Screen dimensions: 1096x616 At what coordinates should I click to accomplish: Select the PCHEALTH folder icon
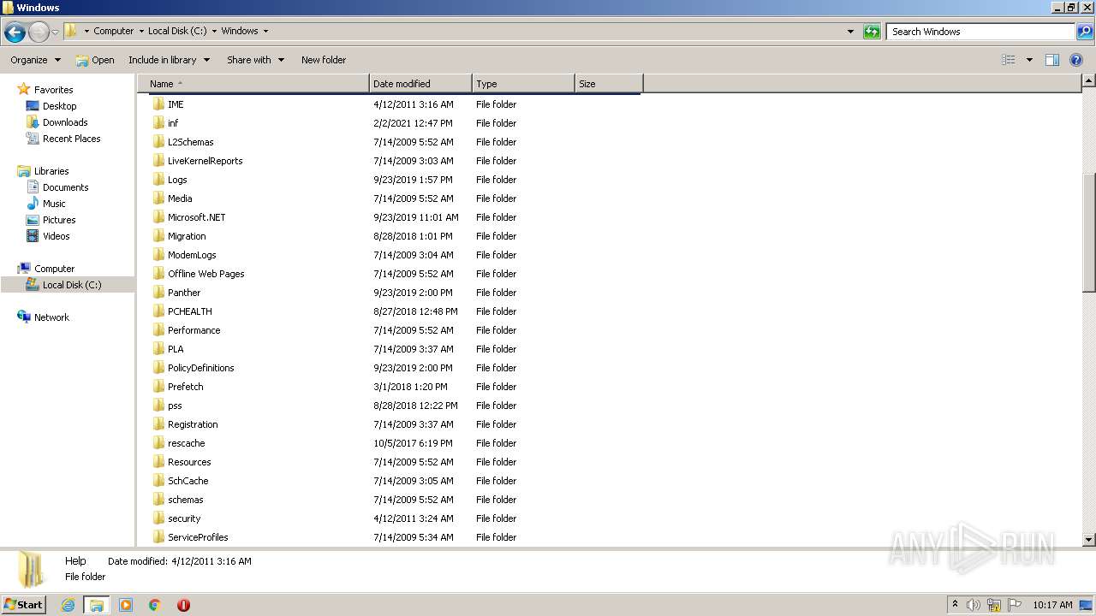(158, 311)
